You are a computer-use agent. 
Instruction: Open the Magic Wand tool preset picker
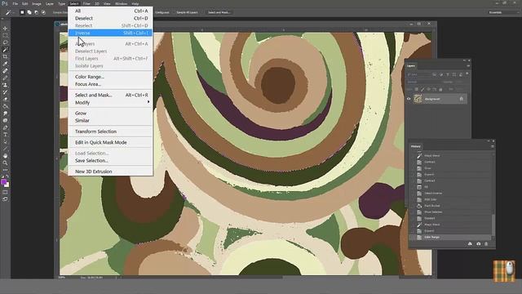click(x=9, y=12)
